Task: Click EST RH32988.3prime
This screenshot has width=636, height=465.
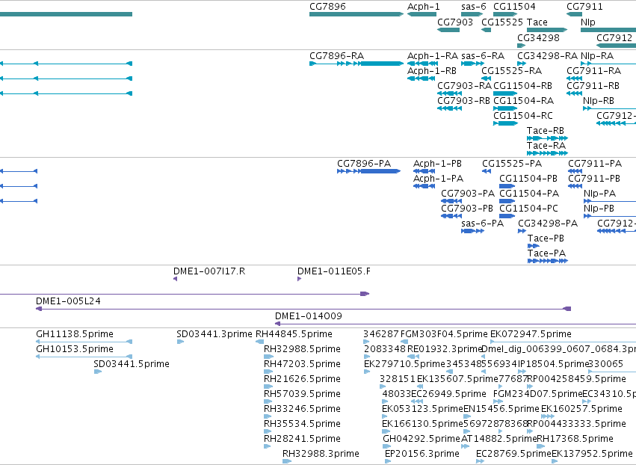Action: pos(321,454)
